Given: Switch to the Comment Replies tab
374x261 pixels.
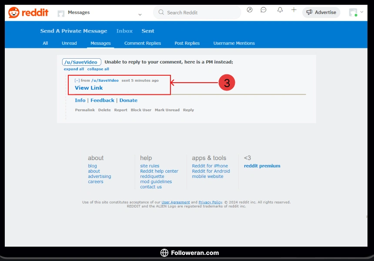Looking at the screenshot, I should [143, 43].
